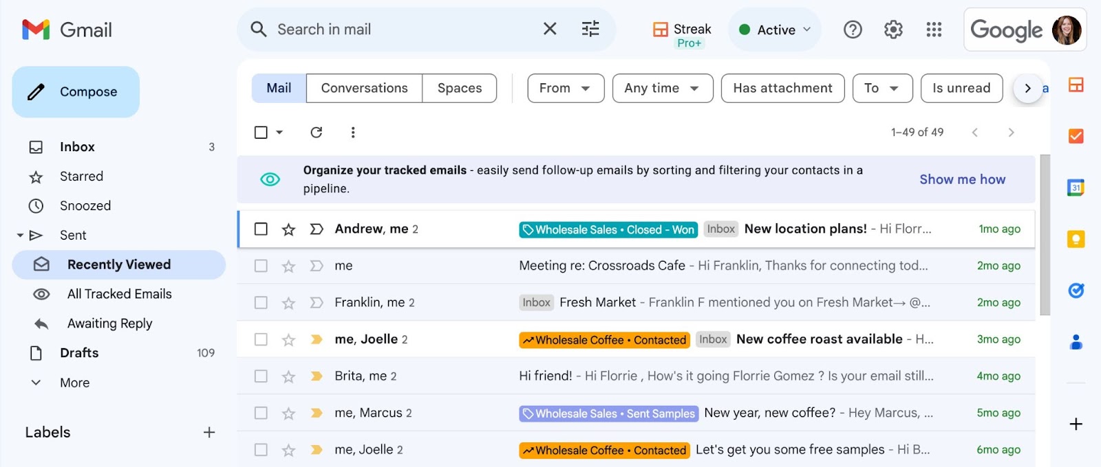
Task: Open the Any time filter dropdown
Action: pyautogui.click(x=663, y=88)
